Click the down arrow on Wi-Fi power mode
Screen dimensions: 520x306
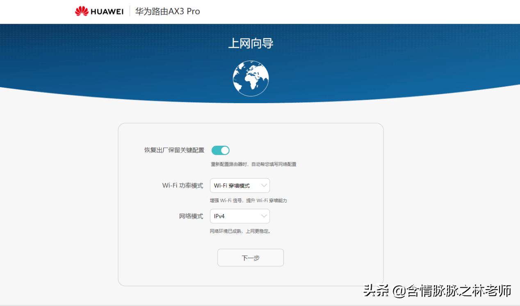click(x=264, y=186)
